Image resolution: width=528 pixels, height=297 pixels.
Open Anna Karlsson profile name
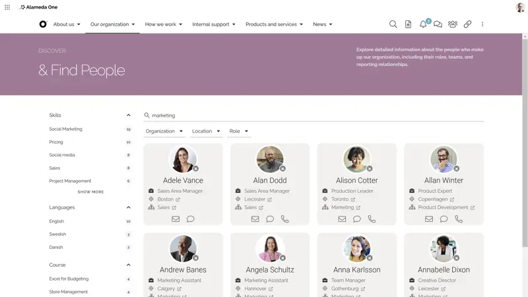click(x=356, y=270)
